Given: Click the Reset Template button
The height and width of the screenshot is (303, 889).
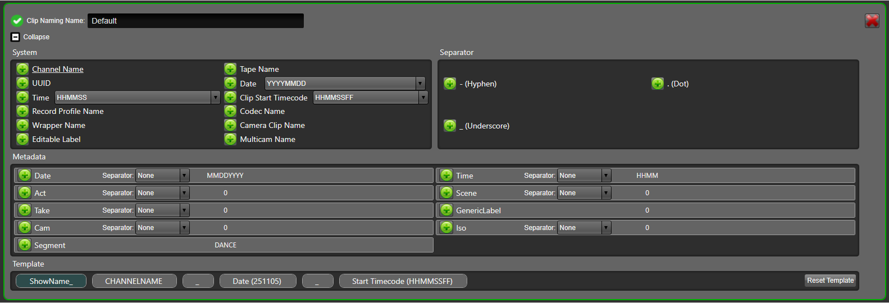Looking at the screenshot, I should tap(830, 281).
